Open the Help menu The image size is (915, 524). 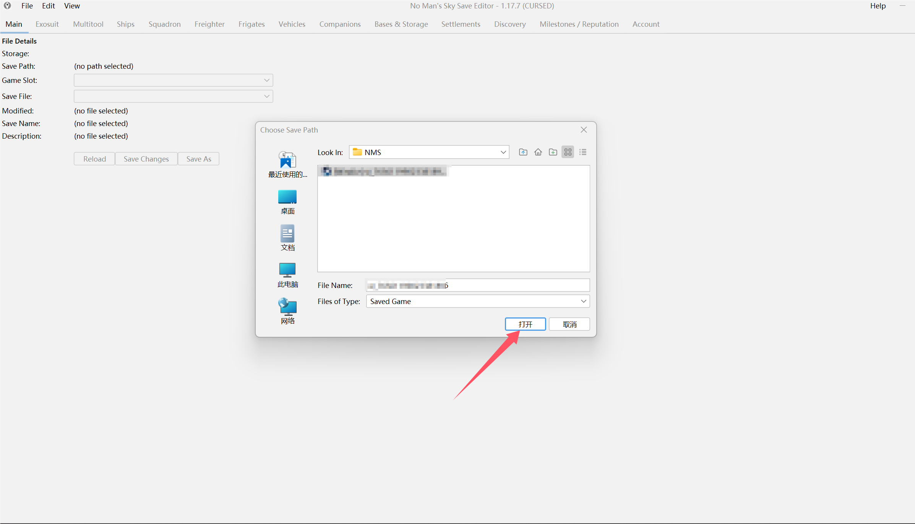pos(878,6)
